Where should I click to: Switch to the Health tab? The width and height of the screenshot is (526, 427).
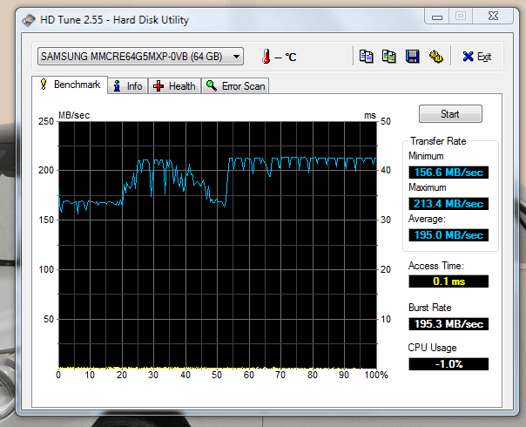(174, 86)
